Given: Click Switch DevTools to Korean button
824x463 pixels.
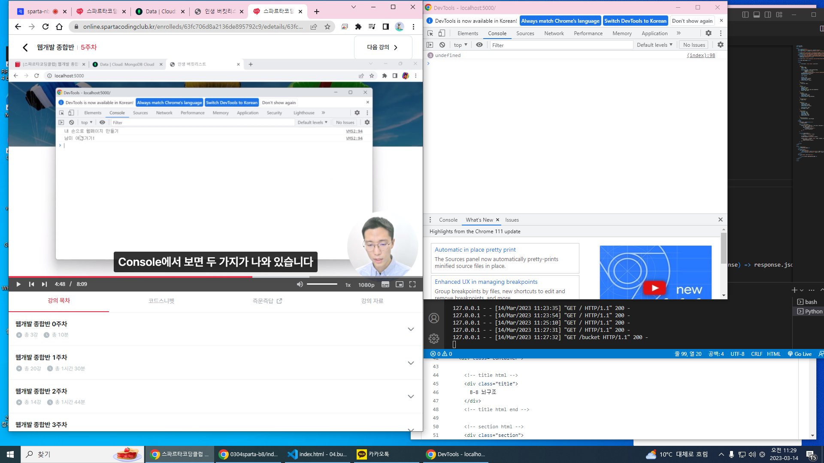Looking at the screenshot, I should tap(635, 21).
